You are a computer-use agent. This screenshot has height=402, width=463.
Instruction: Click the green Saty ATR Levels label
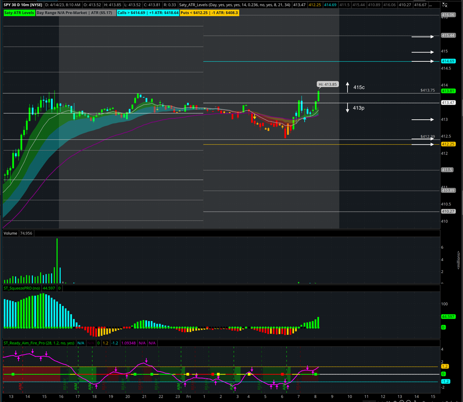tap(19, 13)
